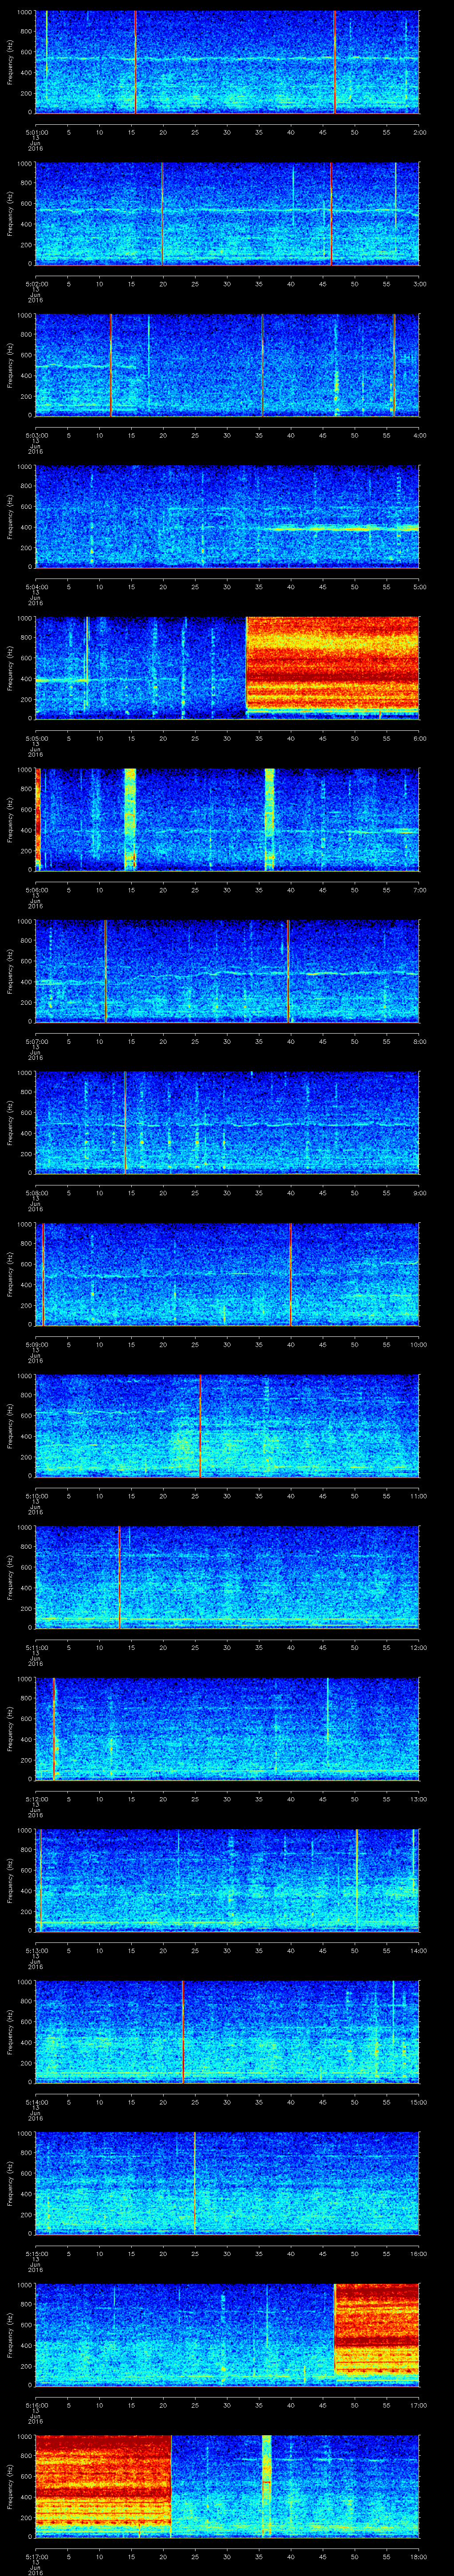Screen dimensions: 454x2576
Task: Click the "5:17:00" start time label
Action: [x=36, y=2557]
